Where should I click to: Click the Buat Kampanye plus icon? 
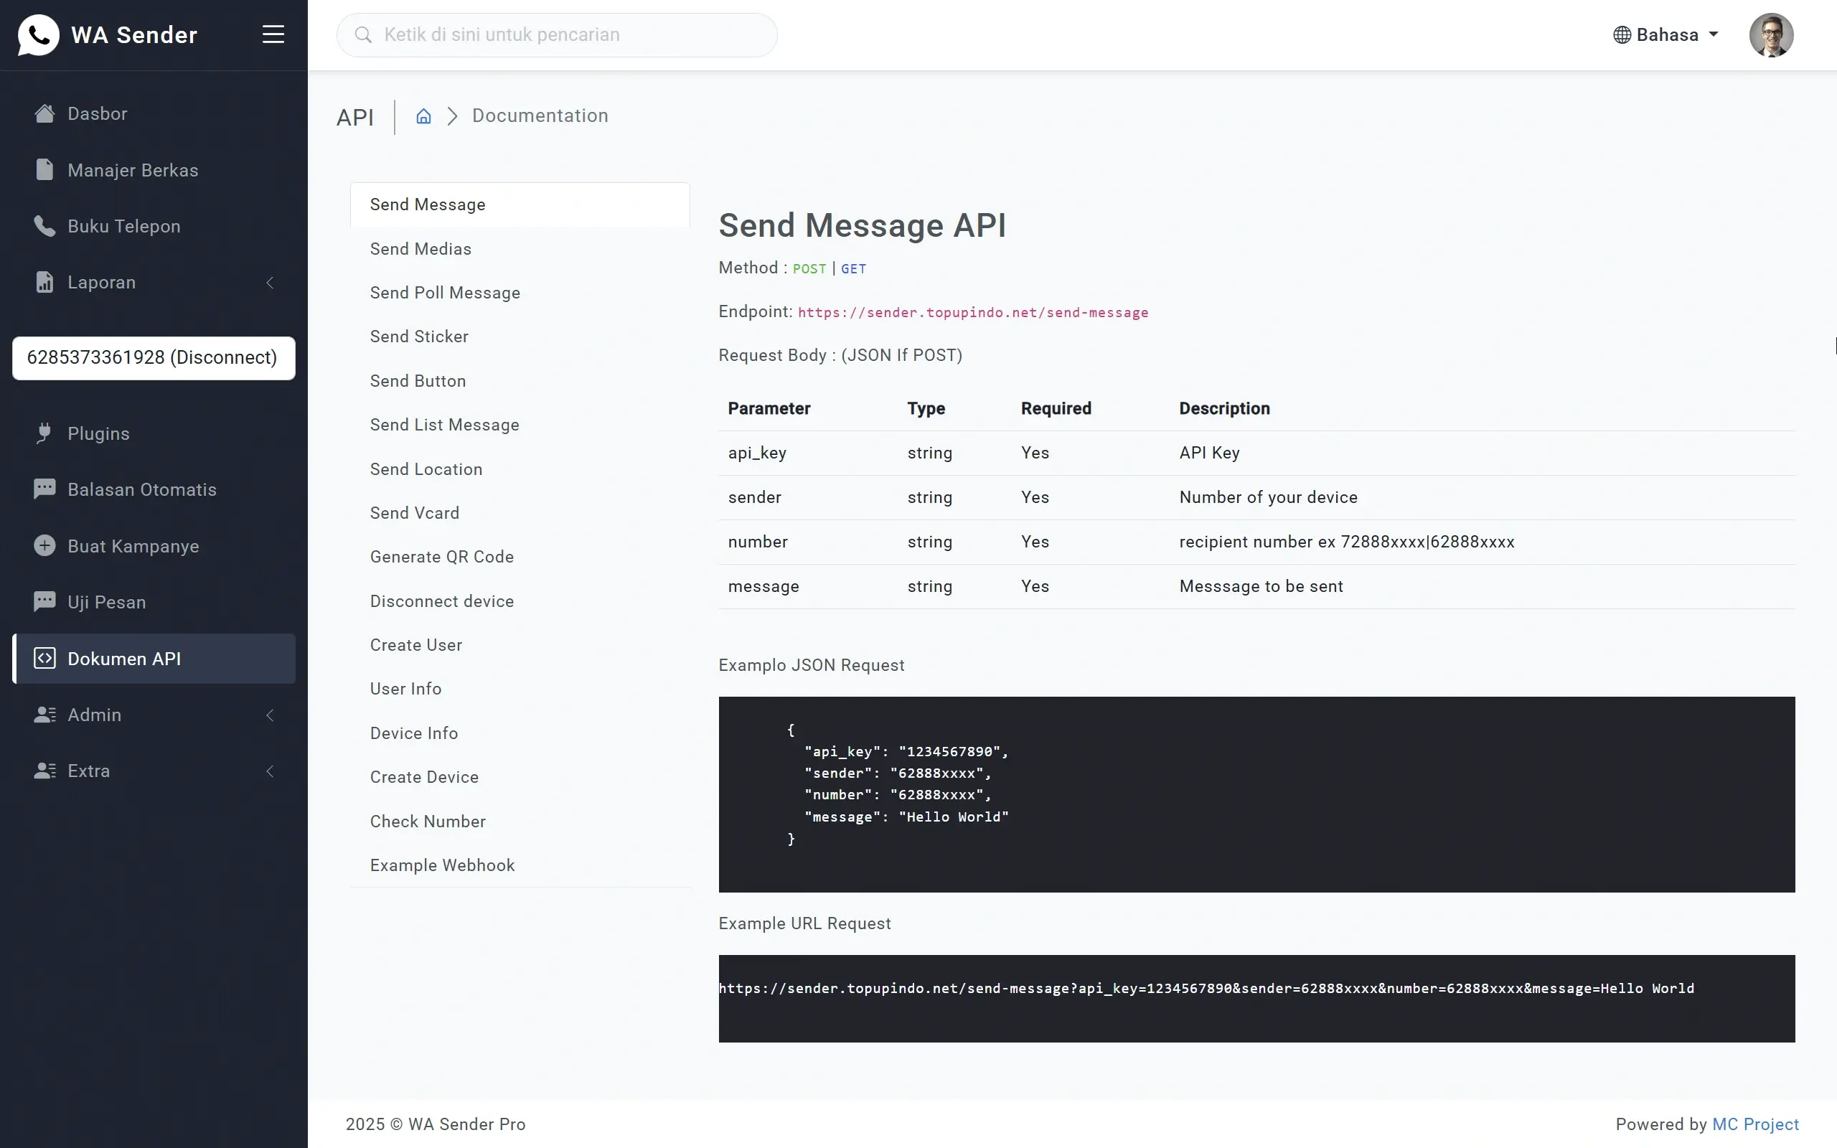coord(43,545)
